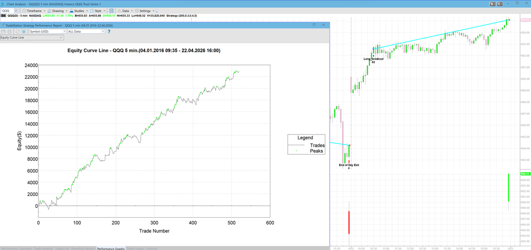The width and height of the screenshot is (531, 250).
Task: Open the Drawing tools menu
Action: coord(57,10)
